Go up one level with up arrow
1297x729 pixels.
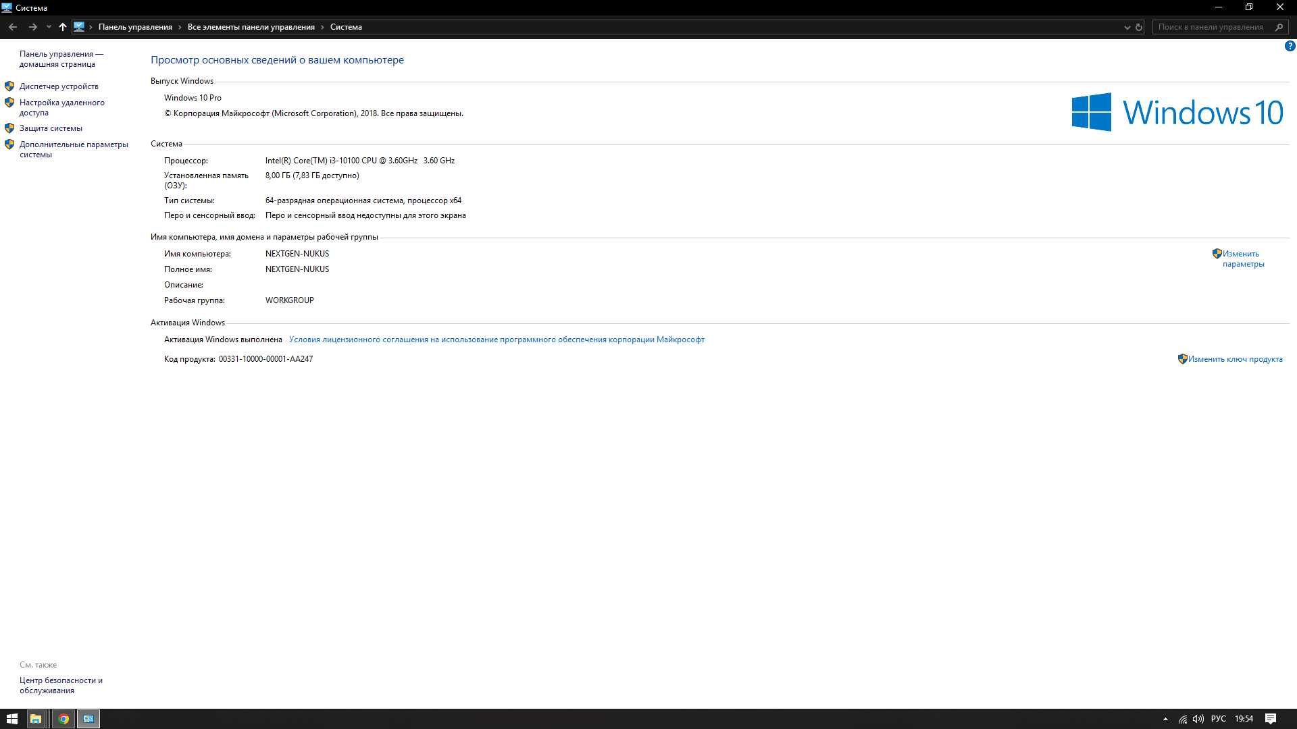point(63,27)
